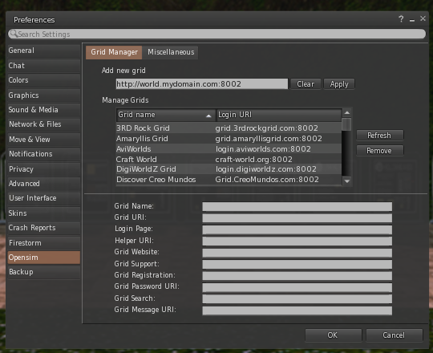This screenshot has width=433, height=353.
Task: Select AviWorlds in the grid list
Action: (229, 149)
